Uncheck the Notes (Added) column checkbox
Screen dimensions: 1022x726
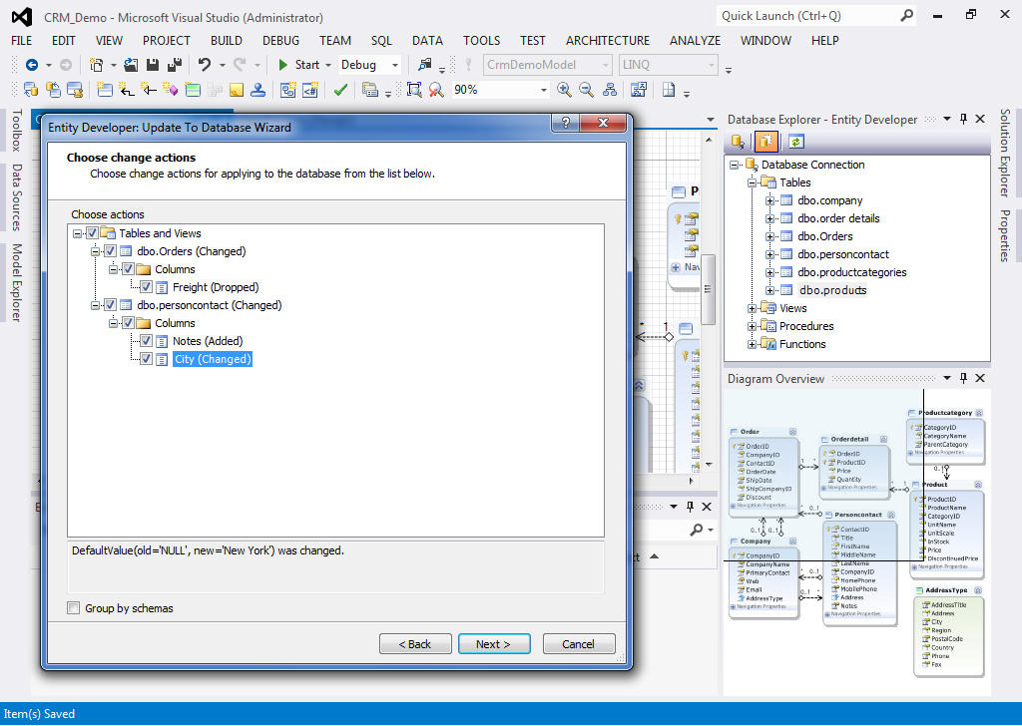click(147, 341)
